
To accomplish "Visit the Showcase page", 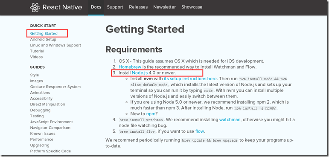I will 192,7.
